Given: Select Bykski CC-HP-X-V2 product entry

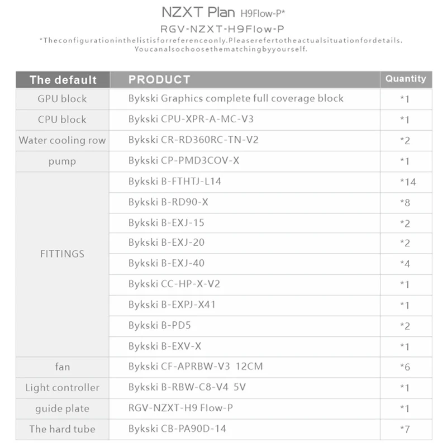Looking at the screenshot, I should pyautogui.click(x=174, y=284).
